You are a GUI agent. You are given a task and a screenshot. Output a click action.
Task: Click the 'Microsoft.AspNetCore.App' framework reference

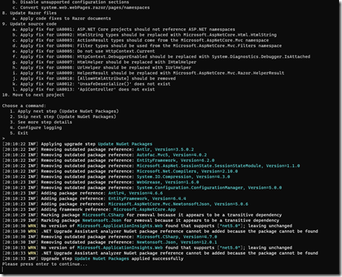pos(144,209)
